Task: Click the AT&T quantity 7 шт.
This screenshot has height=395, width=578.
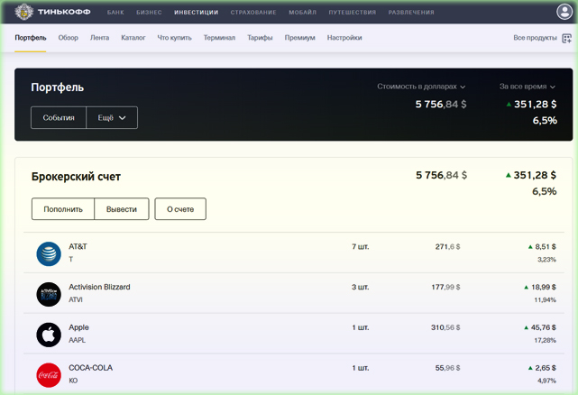Action: [361, 247]
